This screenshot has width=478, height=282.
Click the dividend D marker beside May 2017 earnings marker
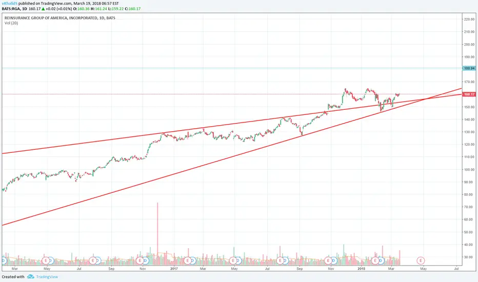pos(238,260)
